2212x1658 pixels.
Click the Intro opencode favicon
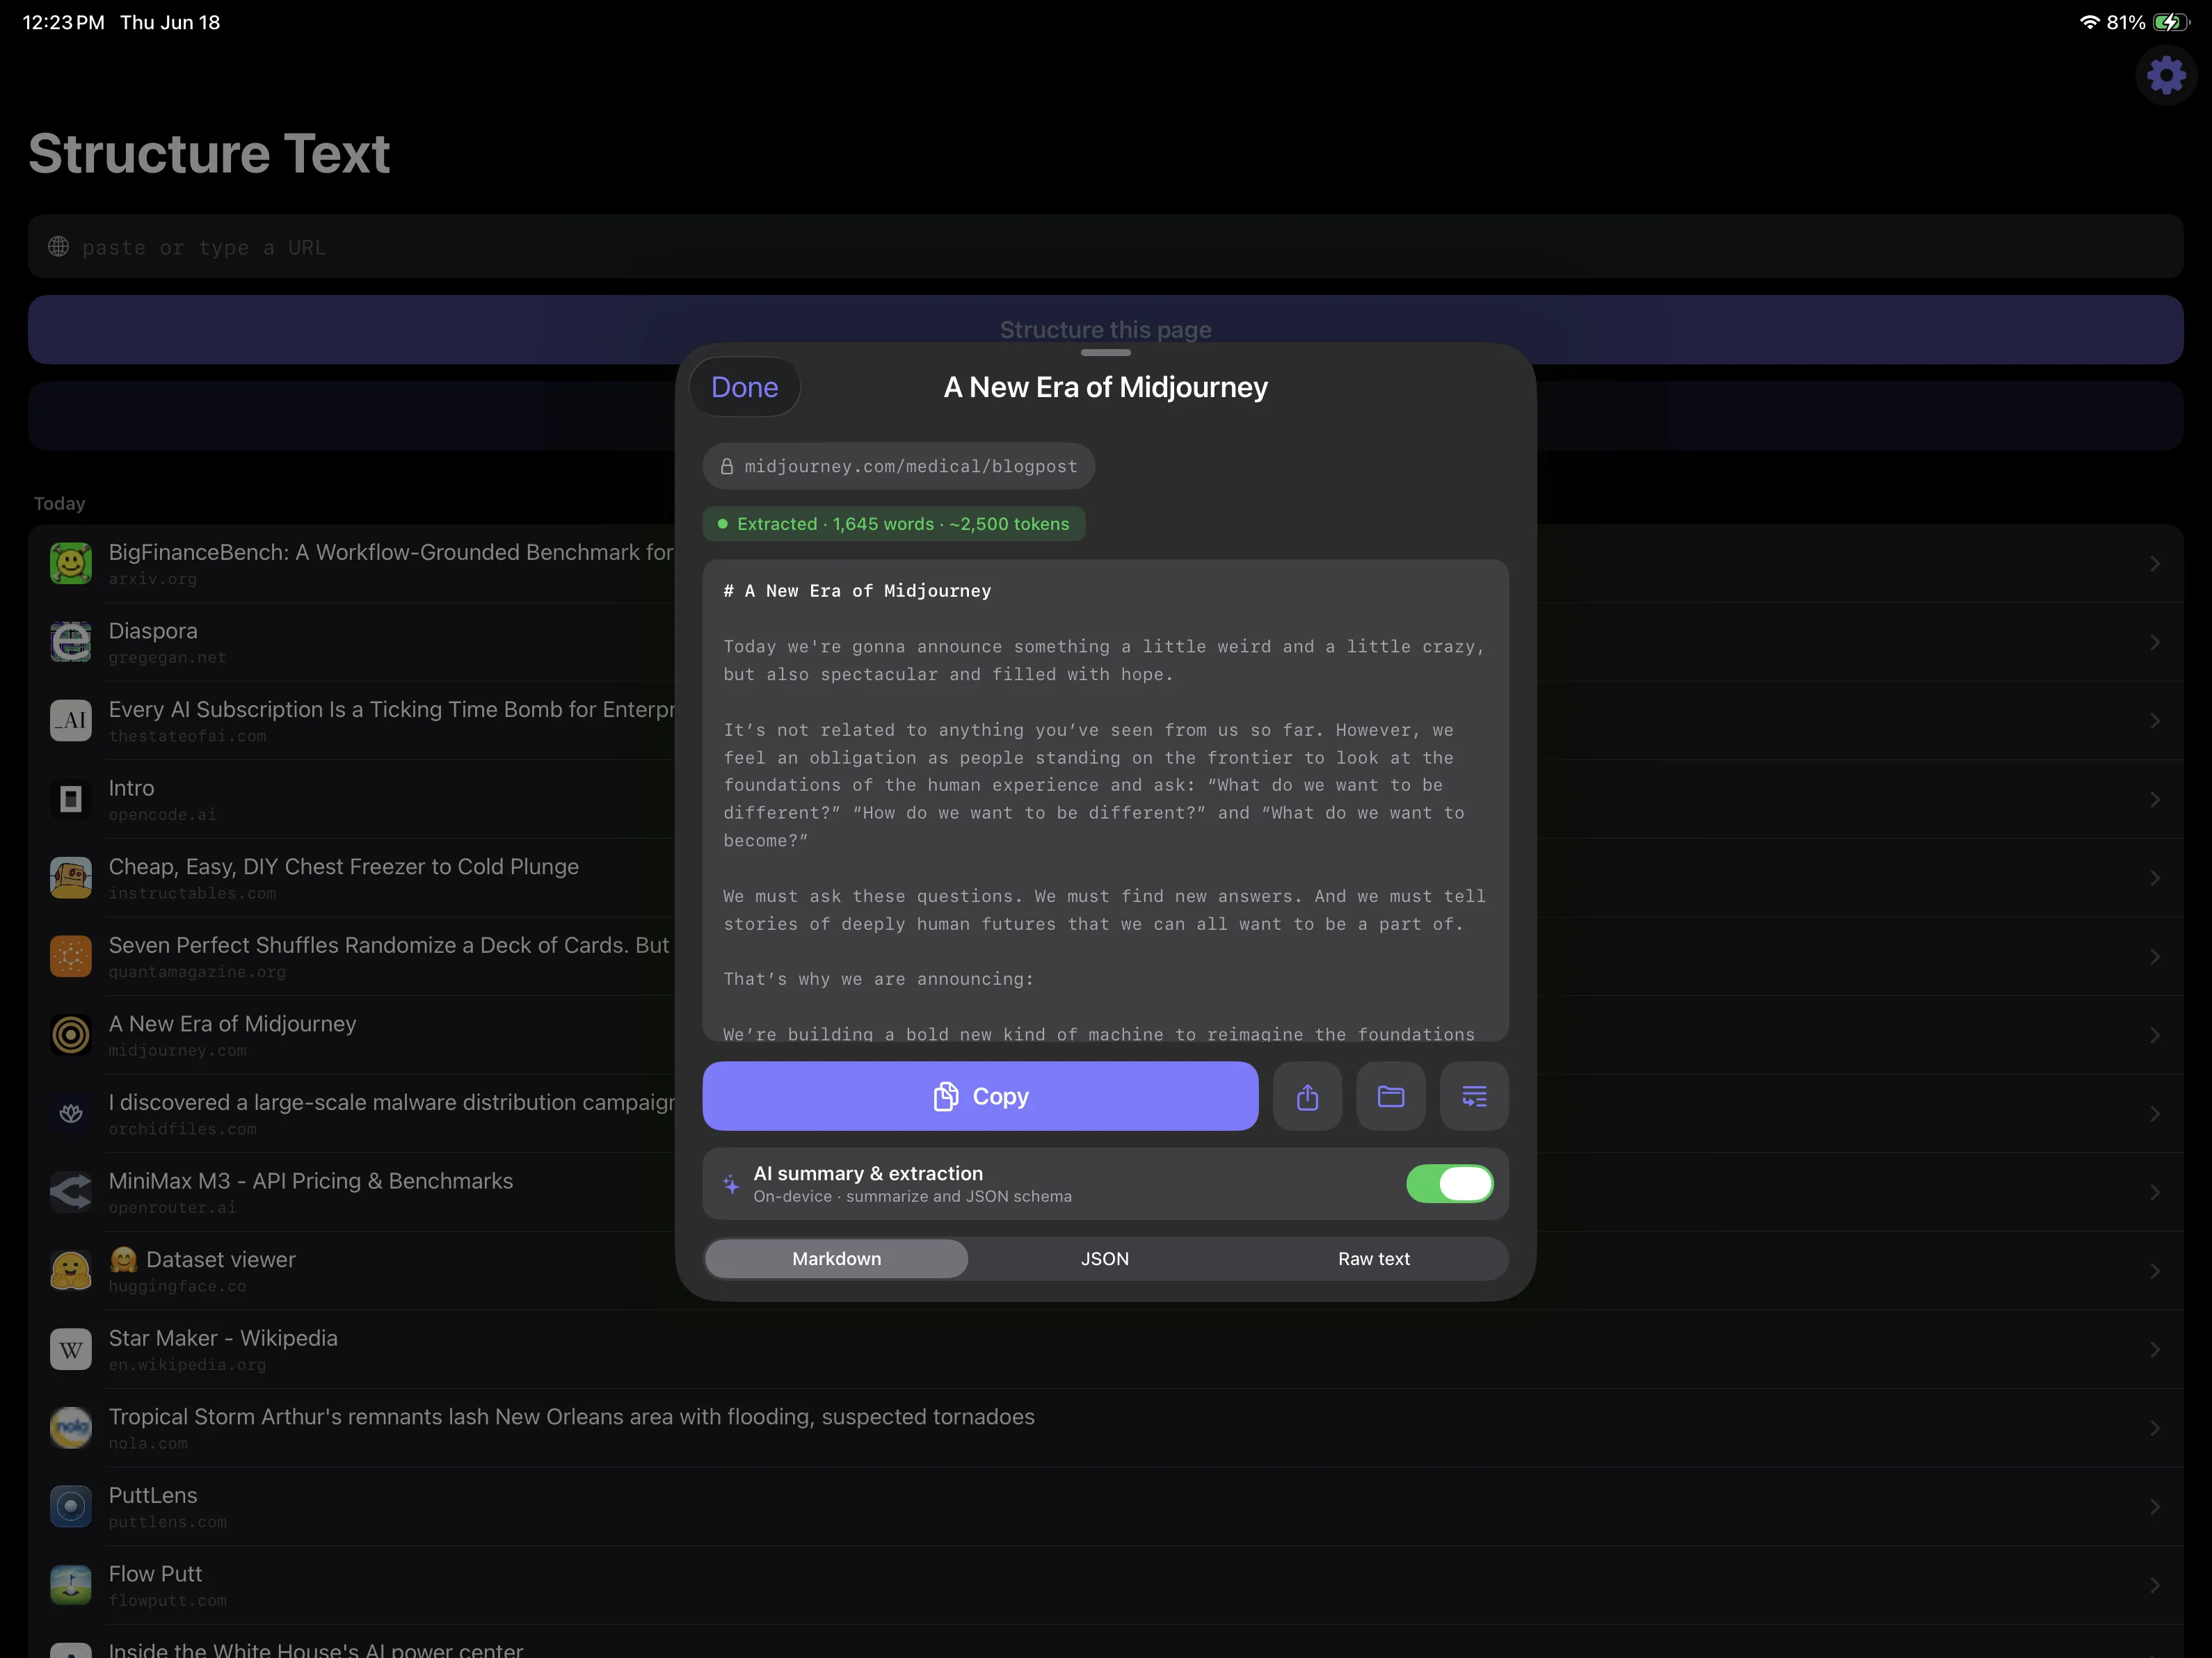[x=71, y=799]
